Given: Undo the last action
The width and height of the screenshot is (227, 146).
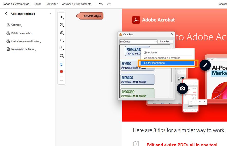Looking at the screenshot, I should [x=101, y=4].
